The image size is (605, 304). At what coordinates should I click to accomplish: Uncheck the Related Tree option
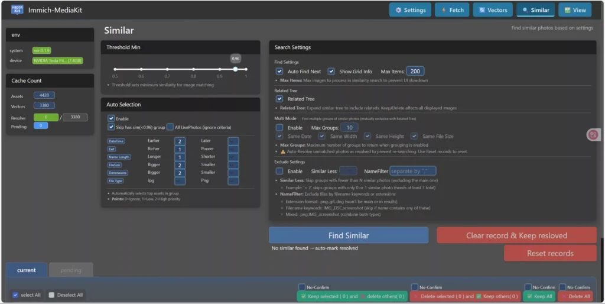279,99
